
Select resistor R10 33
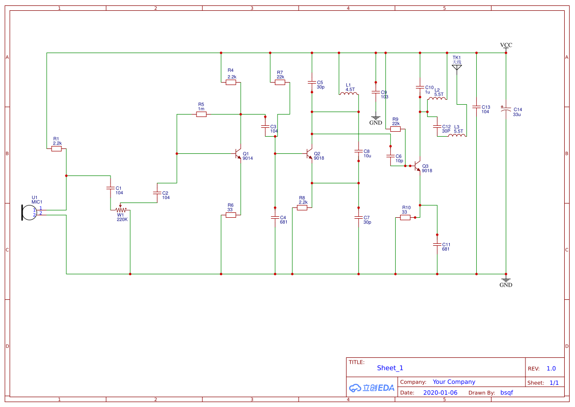tap(405, 218)
